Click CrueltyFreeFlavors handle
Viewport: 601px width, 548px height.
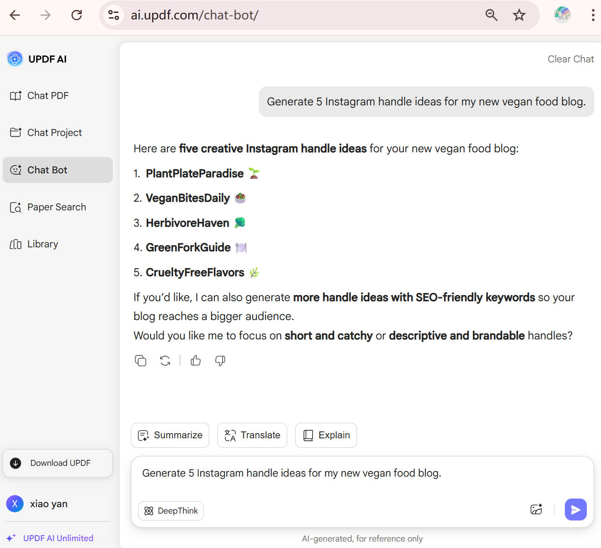click(x=195, y=272)
